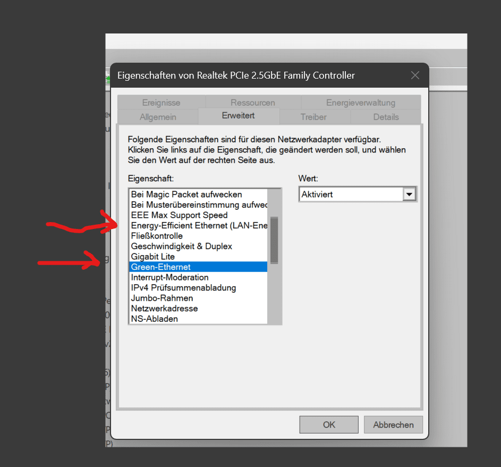This screenshot has height=467, width=501.
Task: Switch to the Details tab
Action: coord(386,117)
